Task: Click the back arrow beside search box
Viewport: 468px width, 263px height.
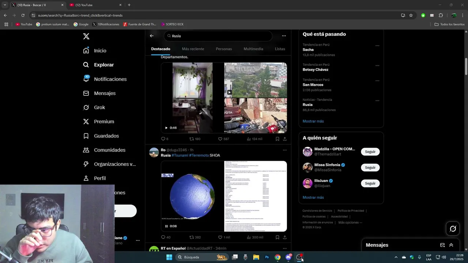Action: coord(152,36)
